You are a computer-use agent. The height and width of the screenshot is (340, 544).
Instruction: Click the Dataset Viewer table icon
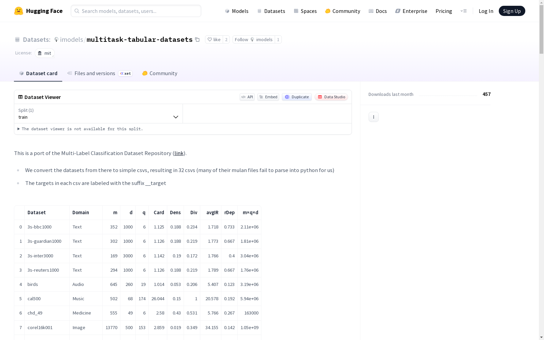20,97
